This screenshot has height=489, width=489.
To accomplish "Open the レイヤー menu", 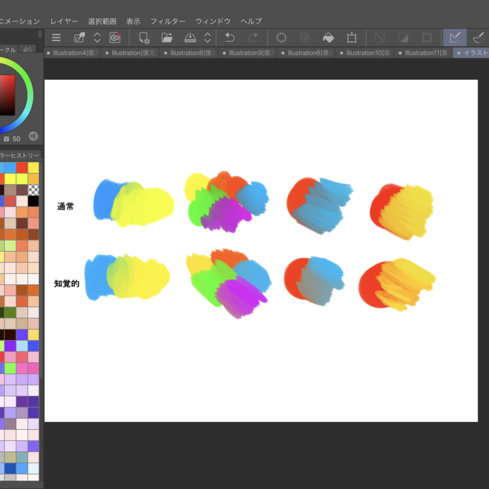I will (64, 21).
